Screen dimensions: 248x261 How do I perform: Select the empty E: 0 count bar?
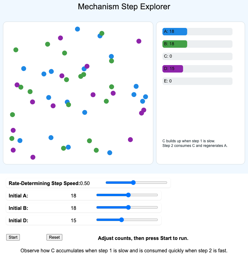click(x=197, y=81)
